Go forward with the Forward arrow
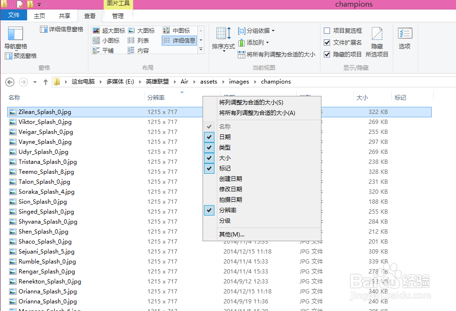Screen dimensions: 456x311 (x=23, y=82)
